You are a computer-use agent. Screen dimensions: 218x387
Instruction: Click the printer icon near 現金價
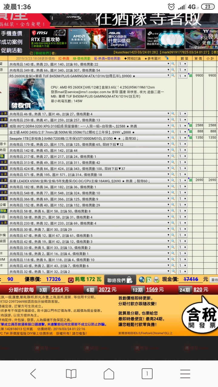[x=157, y=280]
